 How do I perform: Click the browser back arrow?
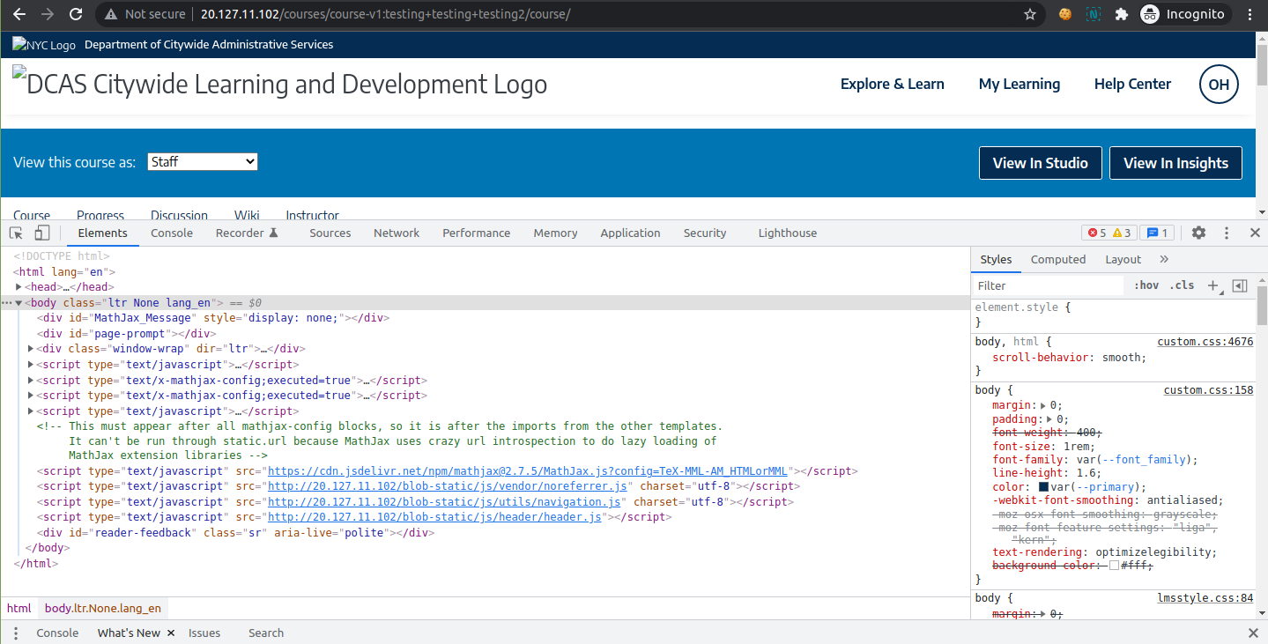(x=19, y=14)
